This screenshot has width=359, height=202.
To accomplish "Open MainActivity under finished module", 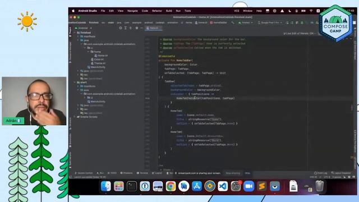I will (96, 67).
